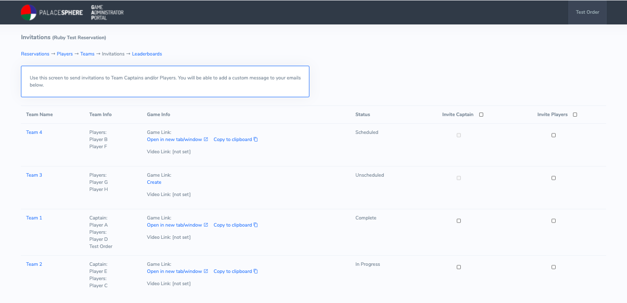Tick Invite Players checkbox for Team 4
The width and height of the screenshot is (627, 303).
554,135
